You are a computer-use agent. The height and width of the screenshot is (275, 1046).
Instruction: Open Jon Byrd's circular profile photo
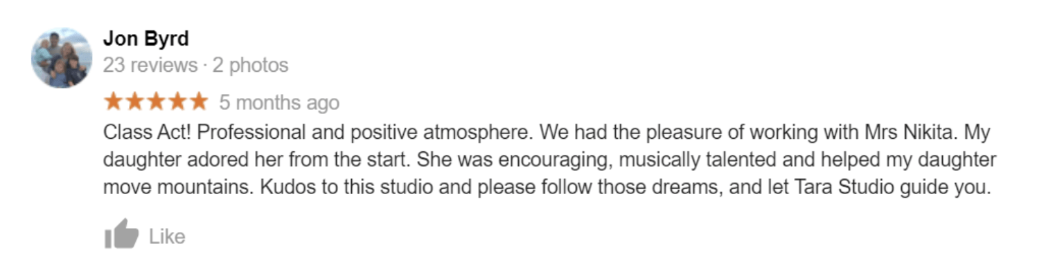coord(62,58)
